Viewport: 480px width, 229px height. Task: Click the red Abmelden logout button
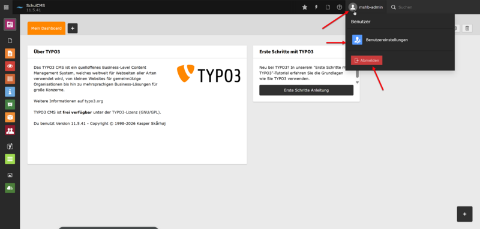tap(367, 60)
